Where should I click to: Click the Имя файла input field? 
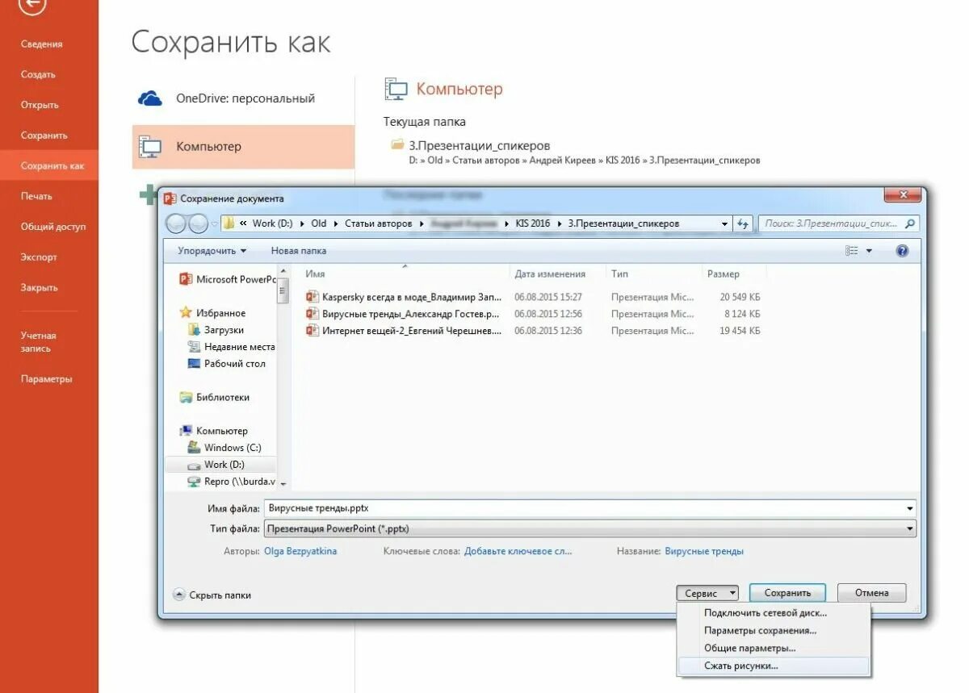pos(585,508)
